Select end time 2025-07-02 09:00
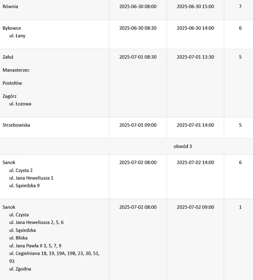Screen dimensions: 253x280 point(195,207)
